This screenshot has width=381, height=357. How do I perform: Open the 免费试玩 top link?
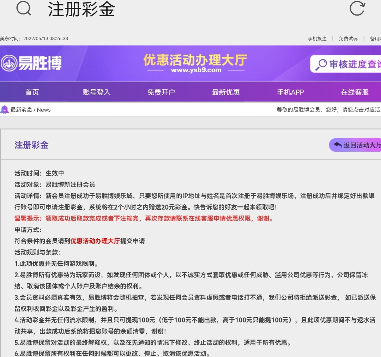(348, 39)
